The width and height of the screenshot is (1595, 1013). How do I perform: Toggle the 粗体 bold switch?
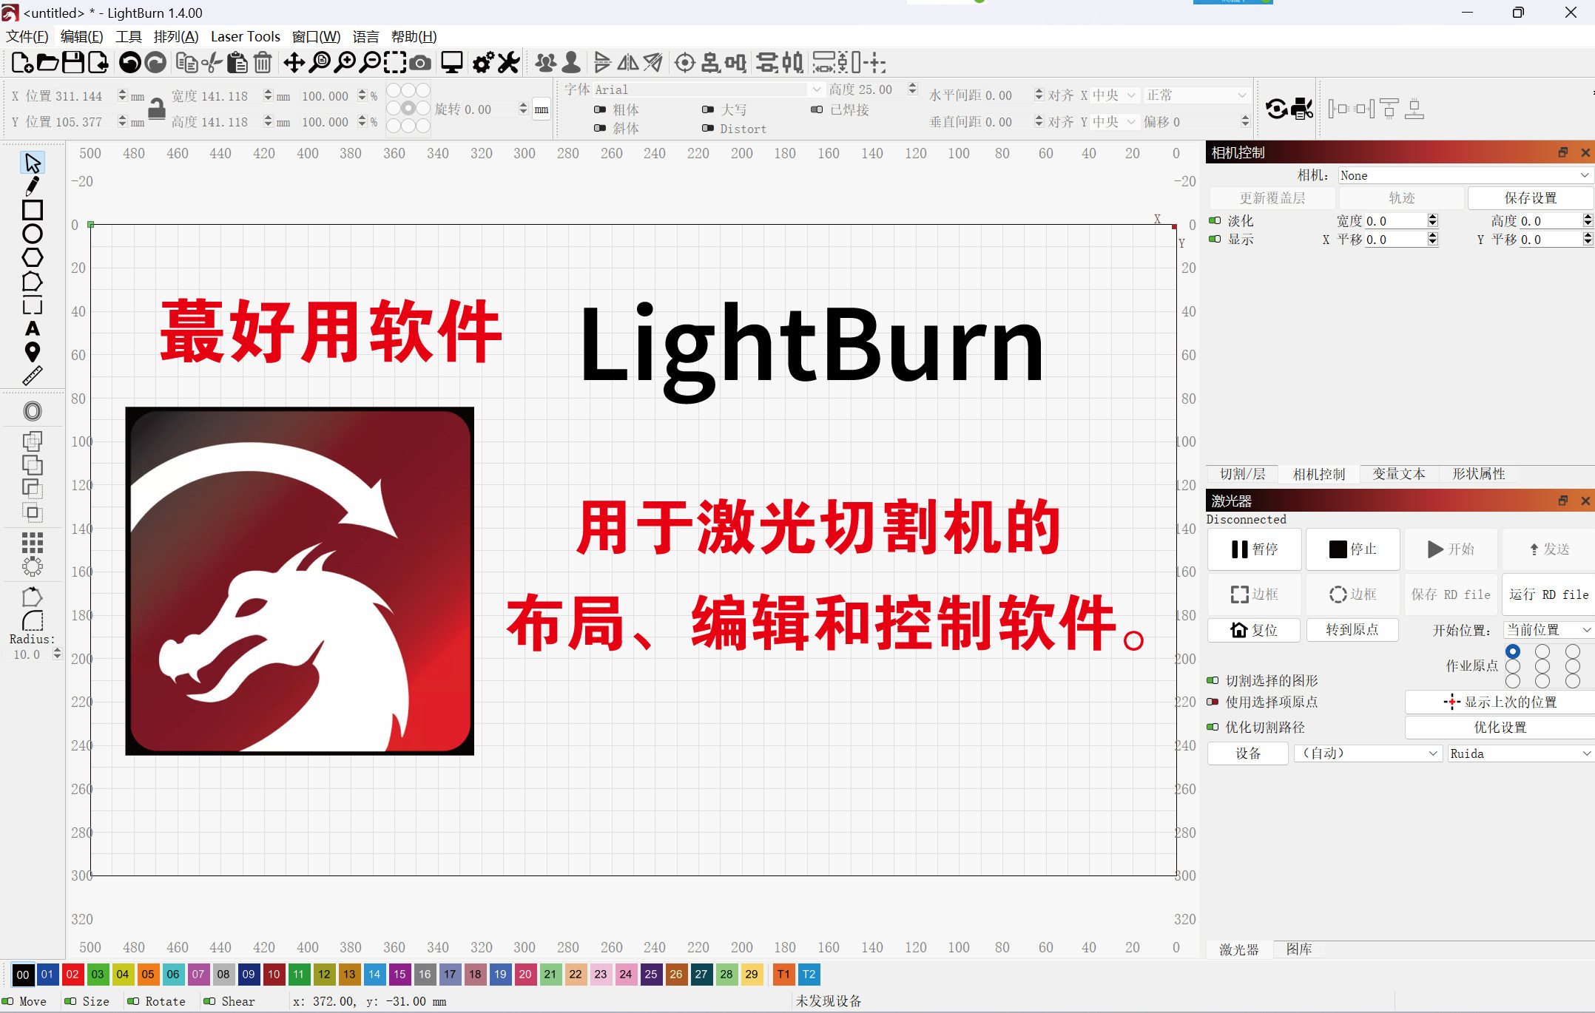600,109
